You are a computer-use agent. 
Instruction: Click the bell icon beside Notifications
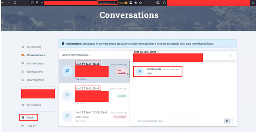[x=23, y=72]
